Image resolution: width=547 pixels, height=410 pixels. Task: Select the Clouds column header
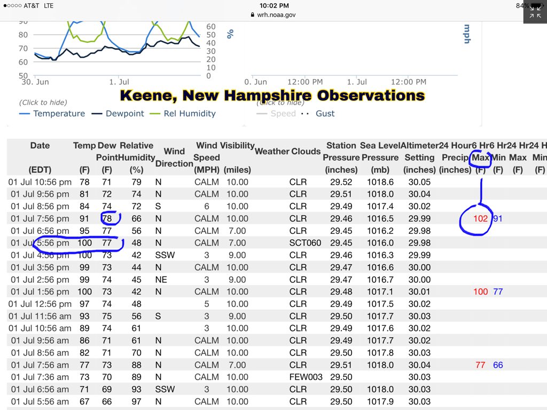click(x=306, y=151)
